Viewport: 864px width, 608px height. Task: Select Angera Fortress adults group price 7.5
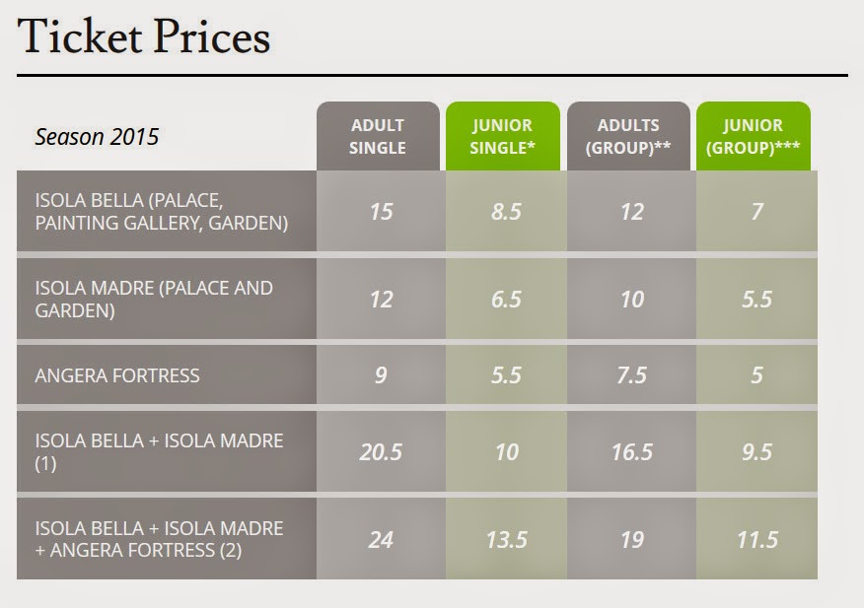[x=631, y=375]
